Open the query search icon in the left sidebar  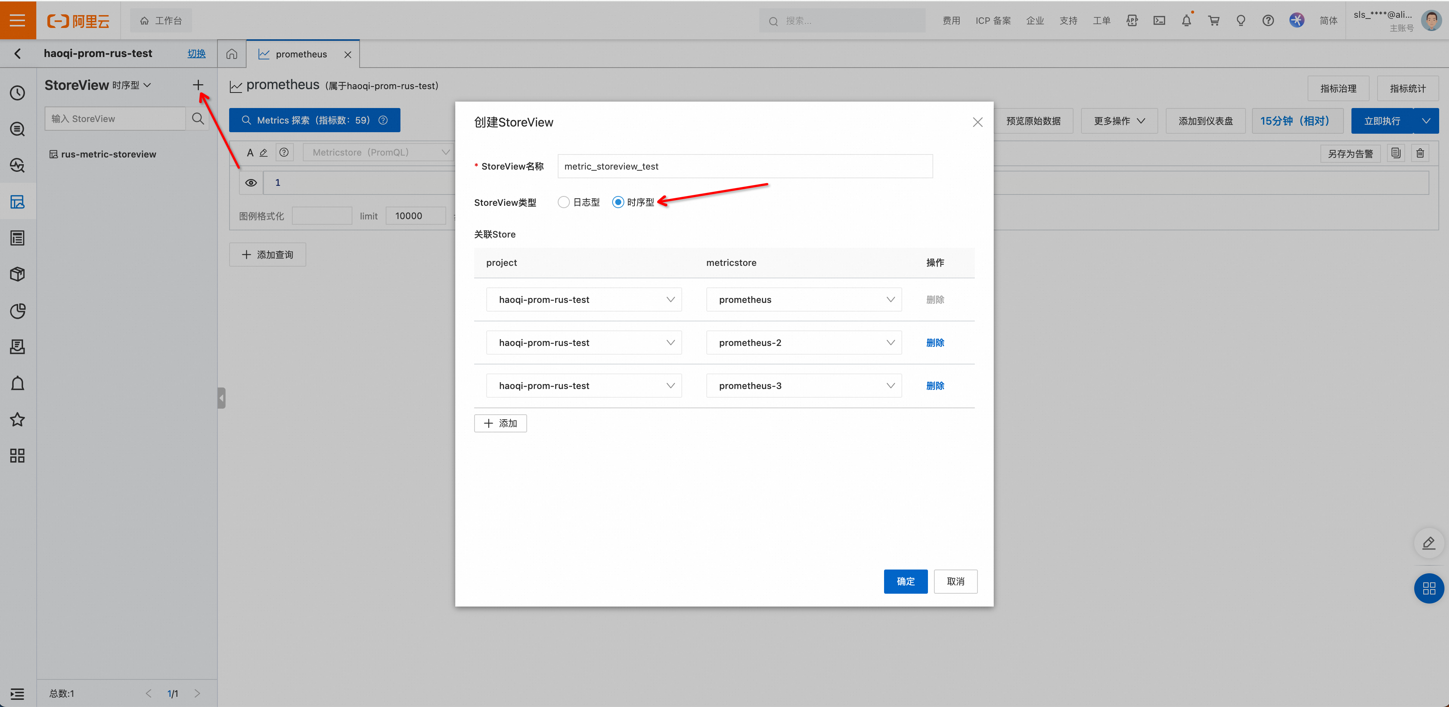click(x=17, y=129)
